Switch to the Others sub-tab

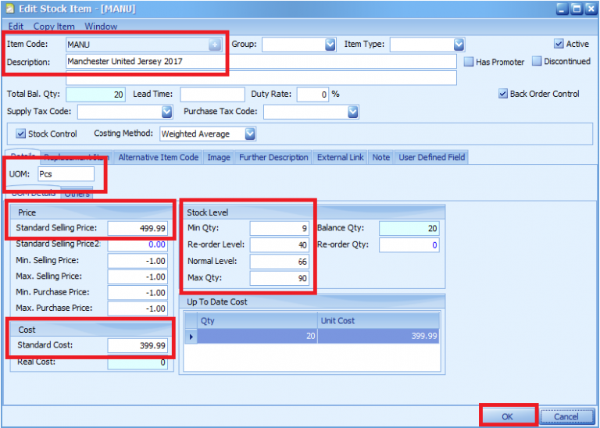tap(77, 194)
